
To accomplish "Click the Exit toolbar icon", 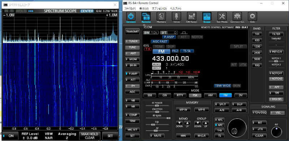I will click(x=253, y=17).
